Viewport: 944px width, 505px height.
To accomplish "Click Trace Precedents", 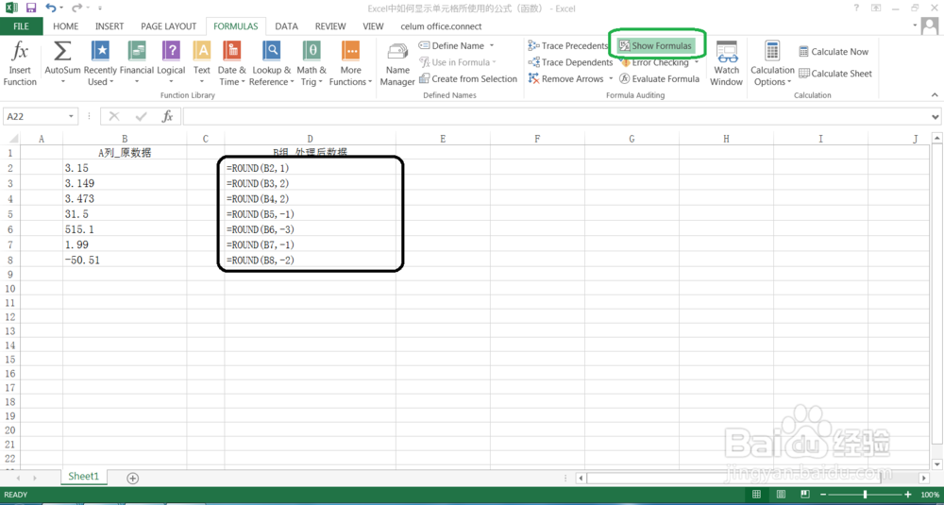I will pos(568,45).
